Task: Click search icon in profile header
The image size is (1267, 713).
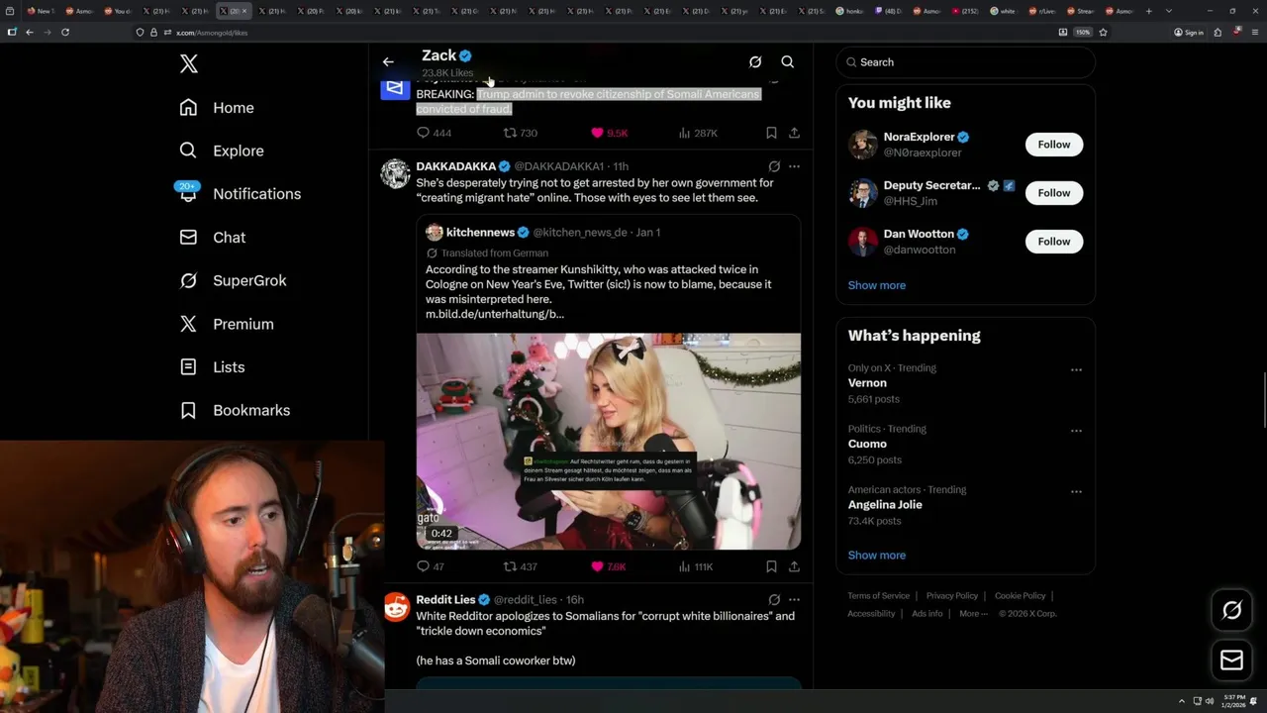Action: point(788,61)
